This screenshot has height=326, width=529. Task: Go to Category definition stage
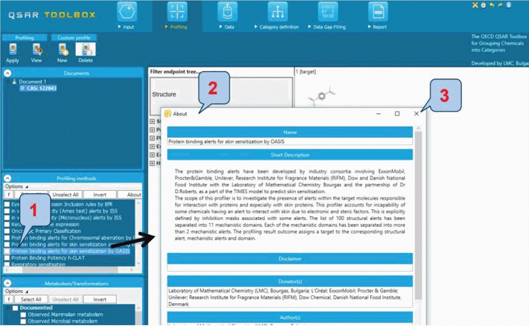277,12
